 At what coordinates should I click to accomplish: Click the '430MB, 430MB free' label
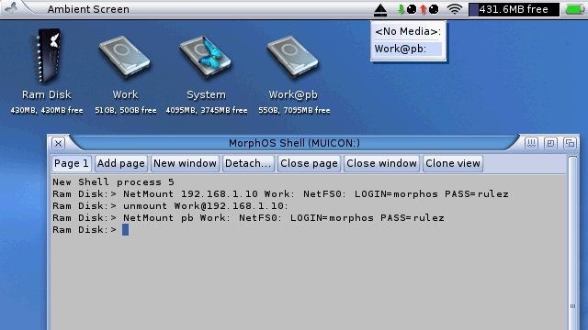(47, 110)
